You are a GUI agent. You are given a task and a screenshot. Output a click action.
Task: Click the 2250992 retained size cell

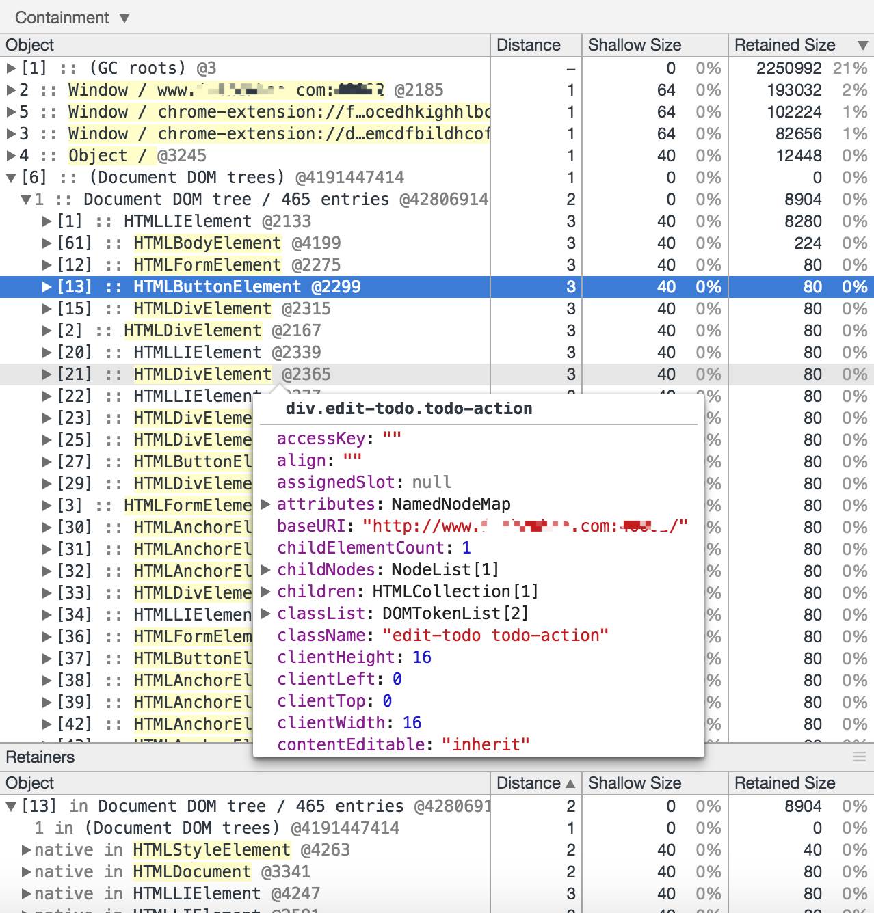click(789, 68)
